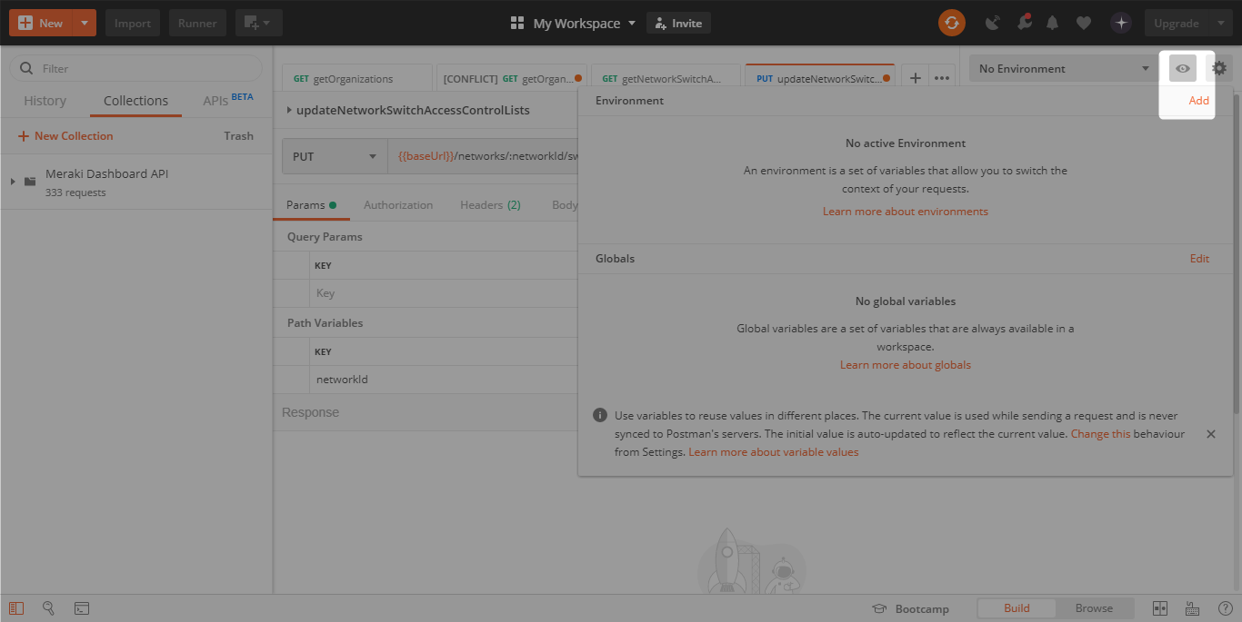This screenshot has height=622, width=1242.
Task: Toggle the two-pane layout icon
Action: pos(1160,608)
